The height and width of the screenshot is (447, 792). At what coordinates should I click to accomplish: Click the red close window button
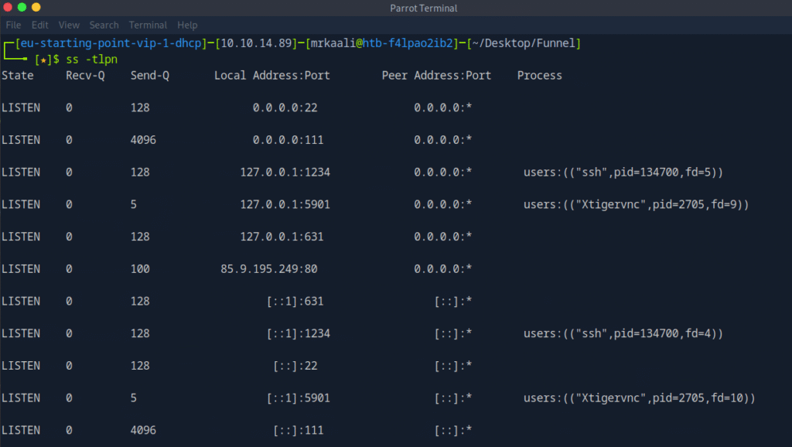click(x=8, y=8)
